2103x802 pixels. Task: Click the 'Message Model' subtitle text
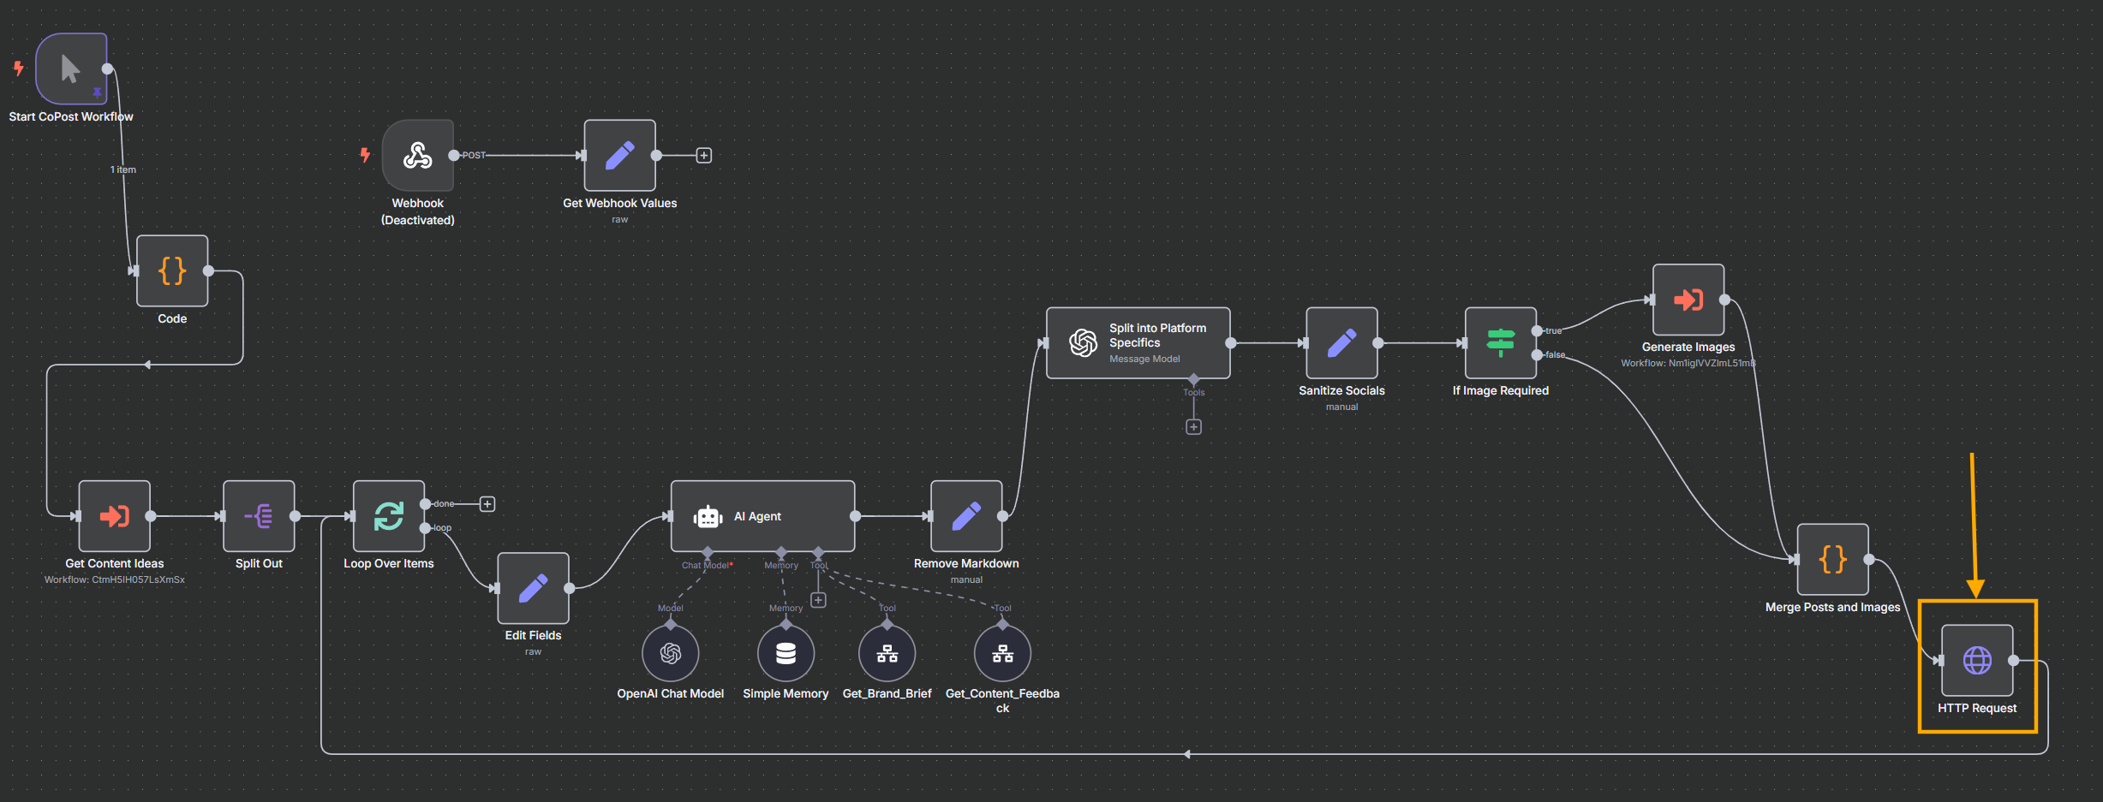tap(1144, 359)
